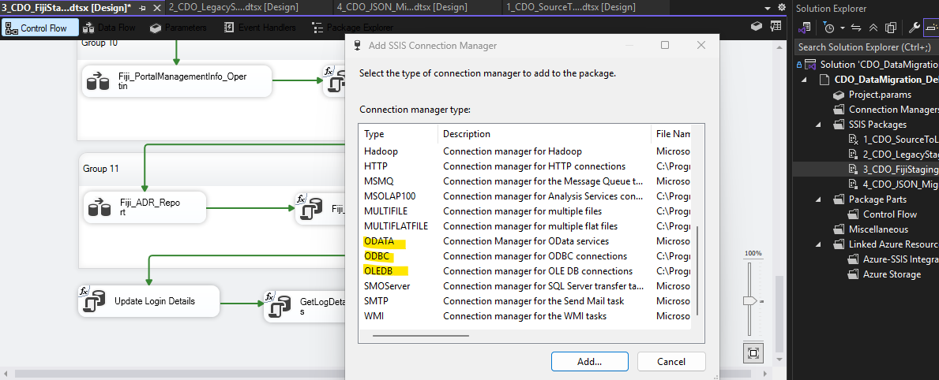Click the connection type list vertical scrollbar
939x380 pixels.
point(697,270)
